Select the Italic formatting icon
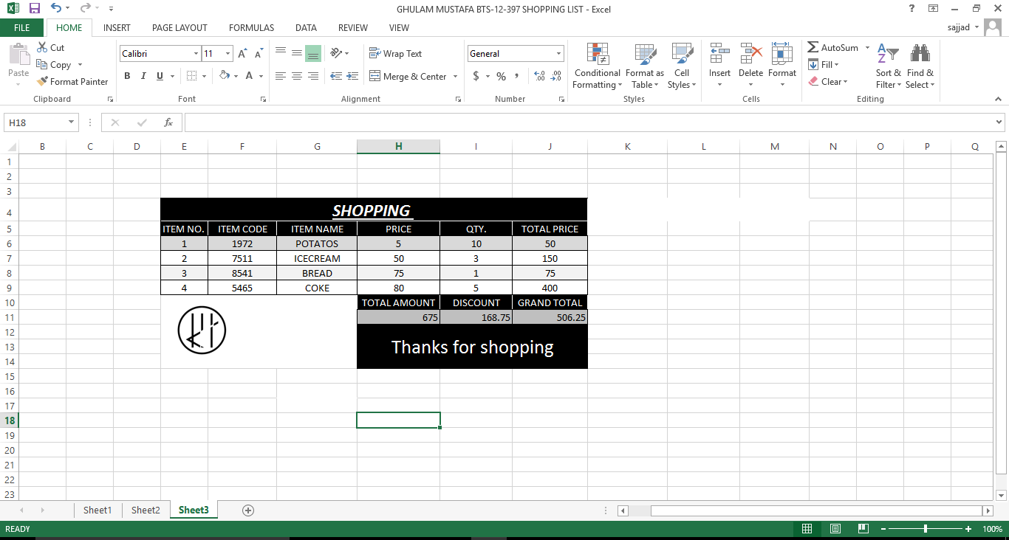 click(x=143, y=76)
